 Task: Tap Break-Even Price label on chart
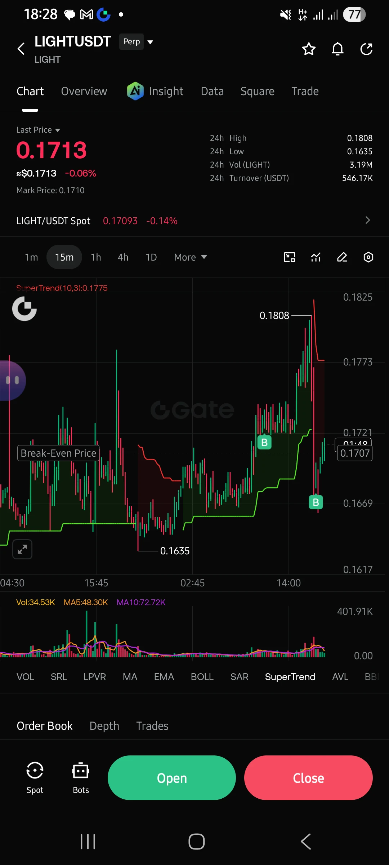[x=58, y=453]
